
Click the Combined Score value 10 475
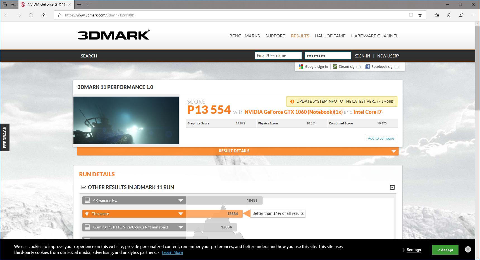[x=382, y=123]
